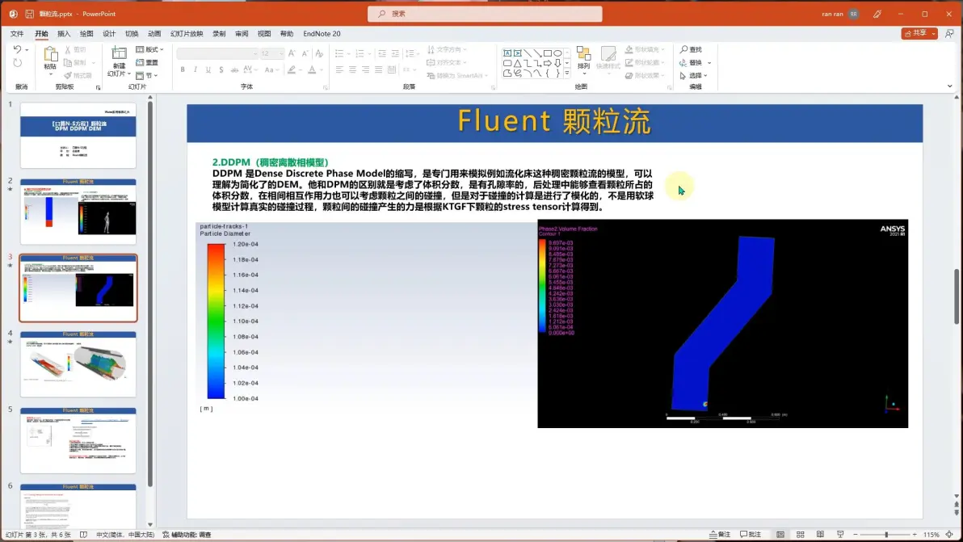Toggle the Notes (备注) pane
Viewport: 963px width, 542px height.
click(x=719, y=535)
